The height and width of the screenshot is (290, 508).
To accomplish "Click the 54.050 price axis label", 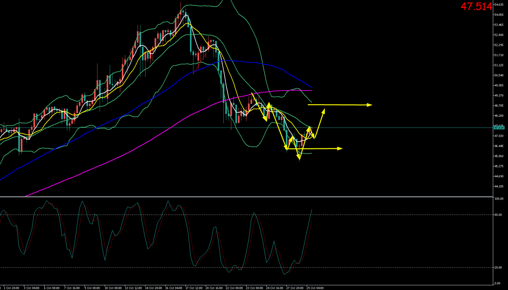I will pos(499,15).
